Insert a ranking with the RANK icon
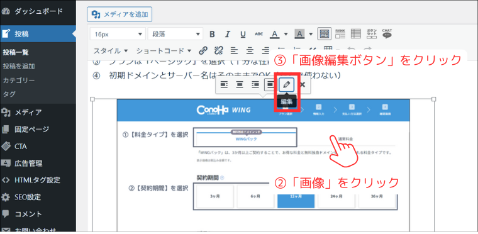The width and height of the screenshot is (478, 234). pyautogui.click(x=340, y=34)
